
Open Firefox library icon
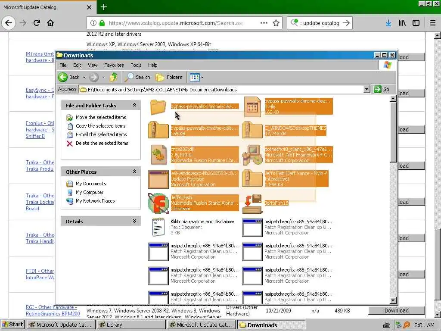[x=402, y=23]
